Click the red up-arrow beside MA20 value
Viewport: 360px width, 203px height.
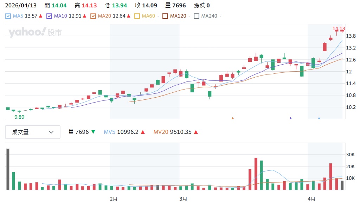tap(128, 16)
